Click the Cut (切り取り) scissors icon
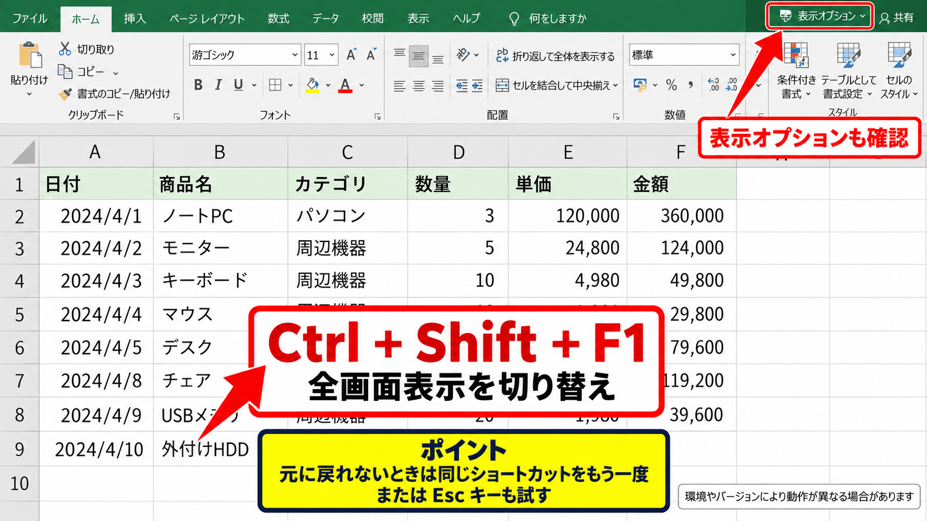The height and width of the screenshot is (521, 927). tap(65, 49)
